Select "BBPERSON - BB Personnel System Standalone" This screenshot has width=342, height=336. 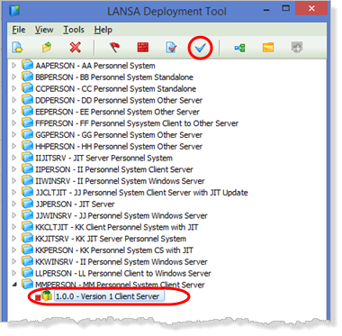[x=114, y=77]
